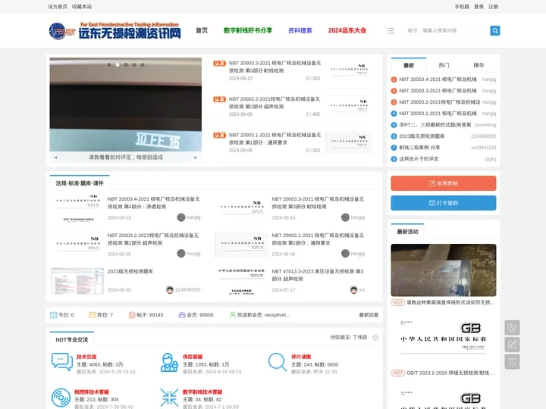Image resolution: width=546 pixels, height=409 pixels.
Task: Click the floating edit post icon
Action: tap(512, 345)
